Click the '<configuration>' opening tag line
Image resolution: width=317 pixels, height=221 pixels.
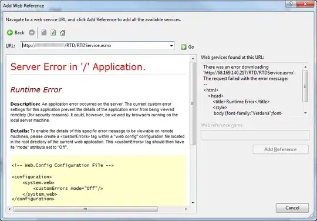pos(32,177)
